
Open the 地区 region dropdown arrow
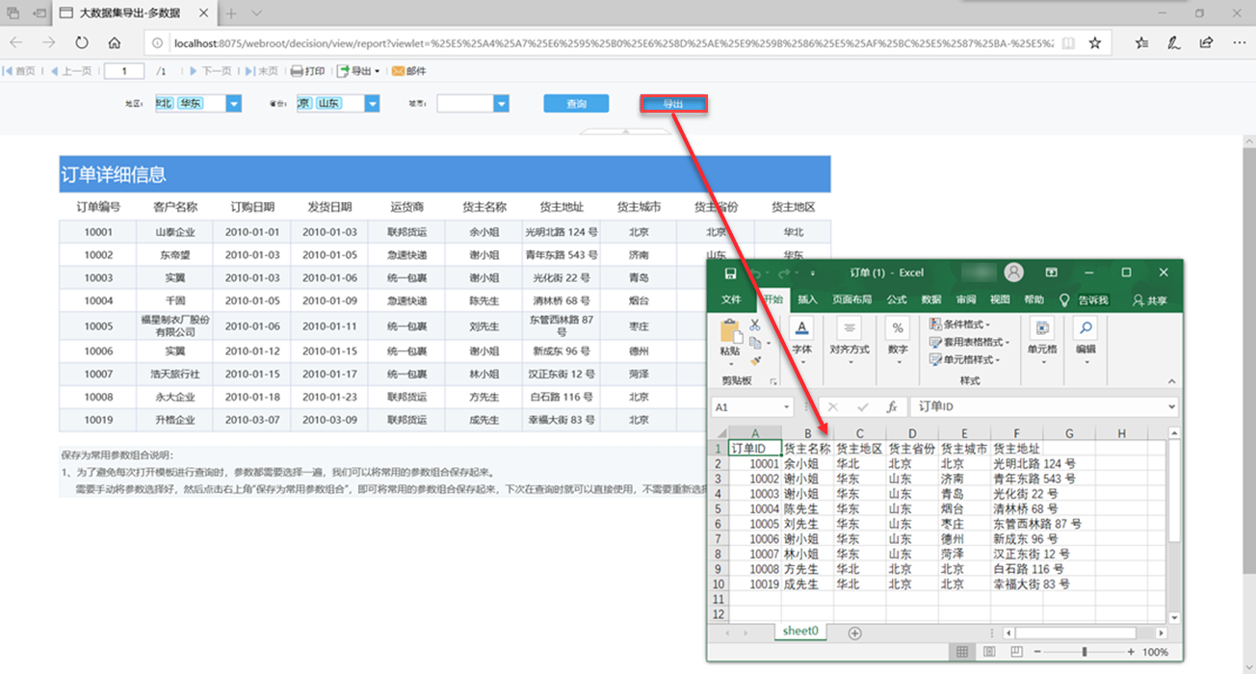coord(233,104)
